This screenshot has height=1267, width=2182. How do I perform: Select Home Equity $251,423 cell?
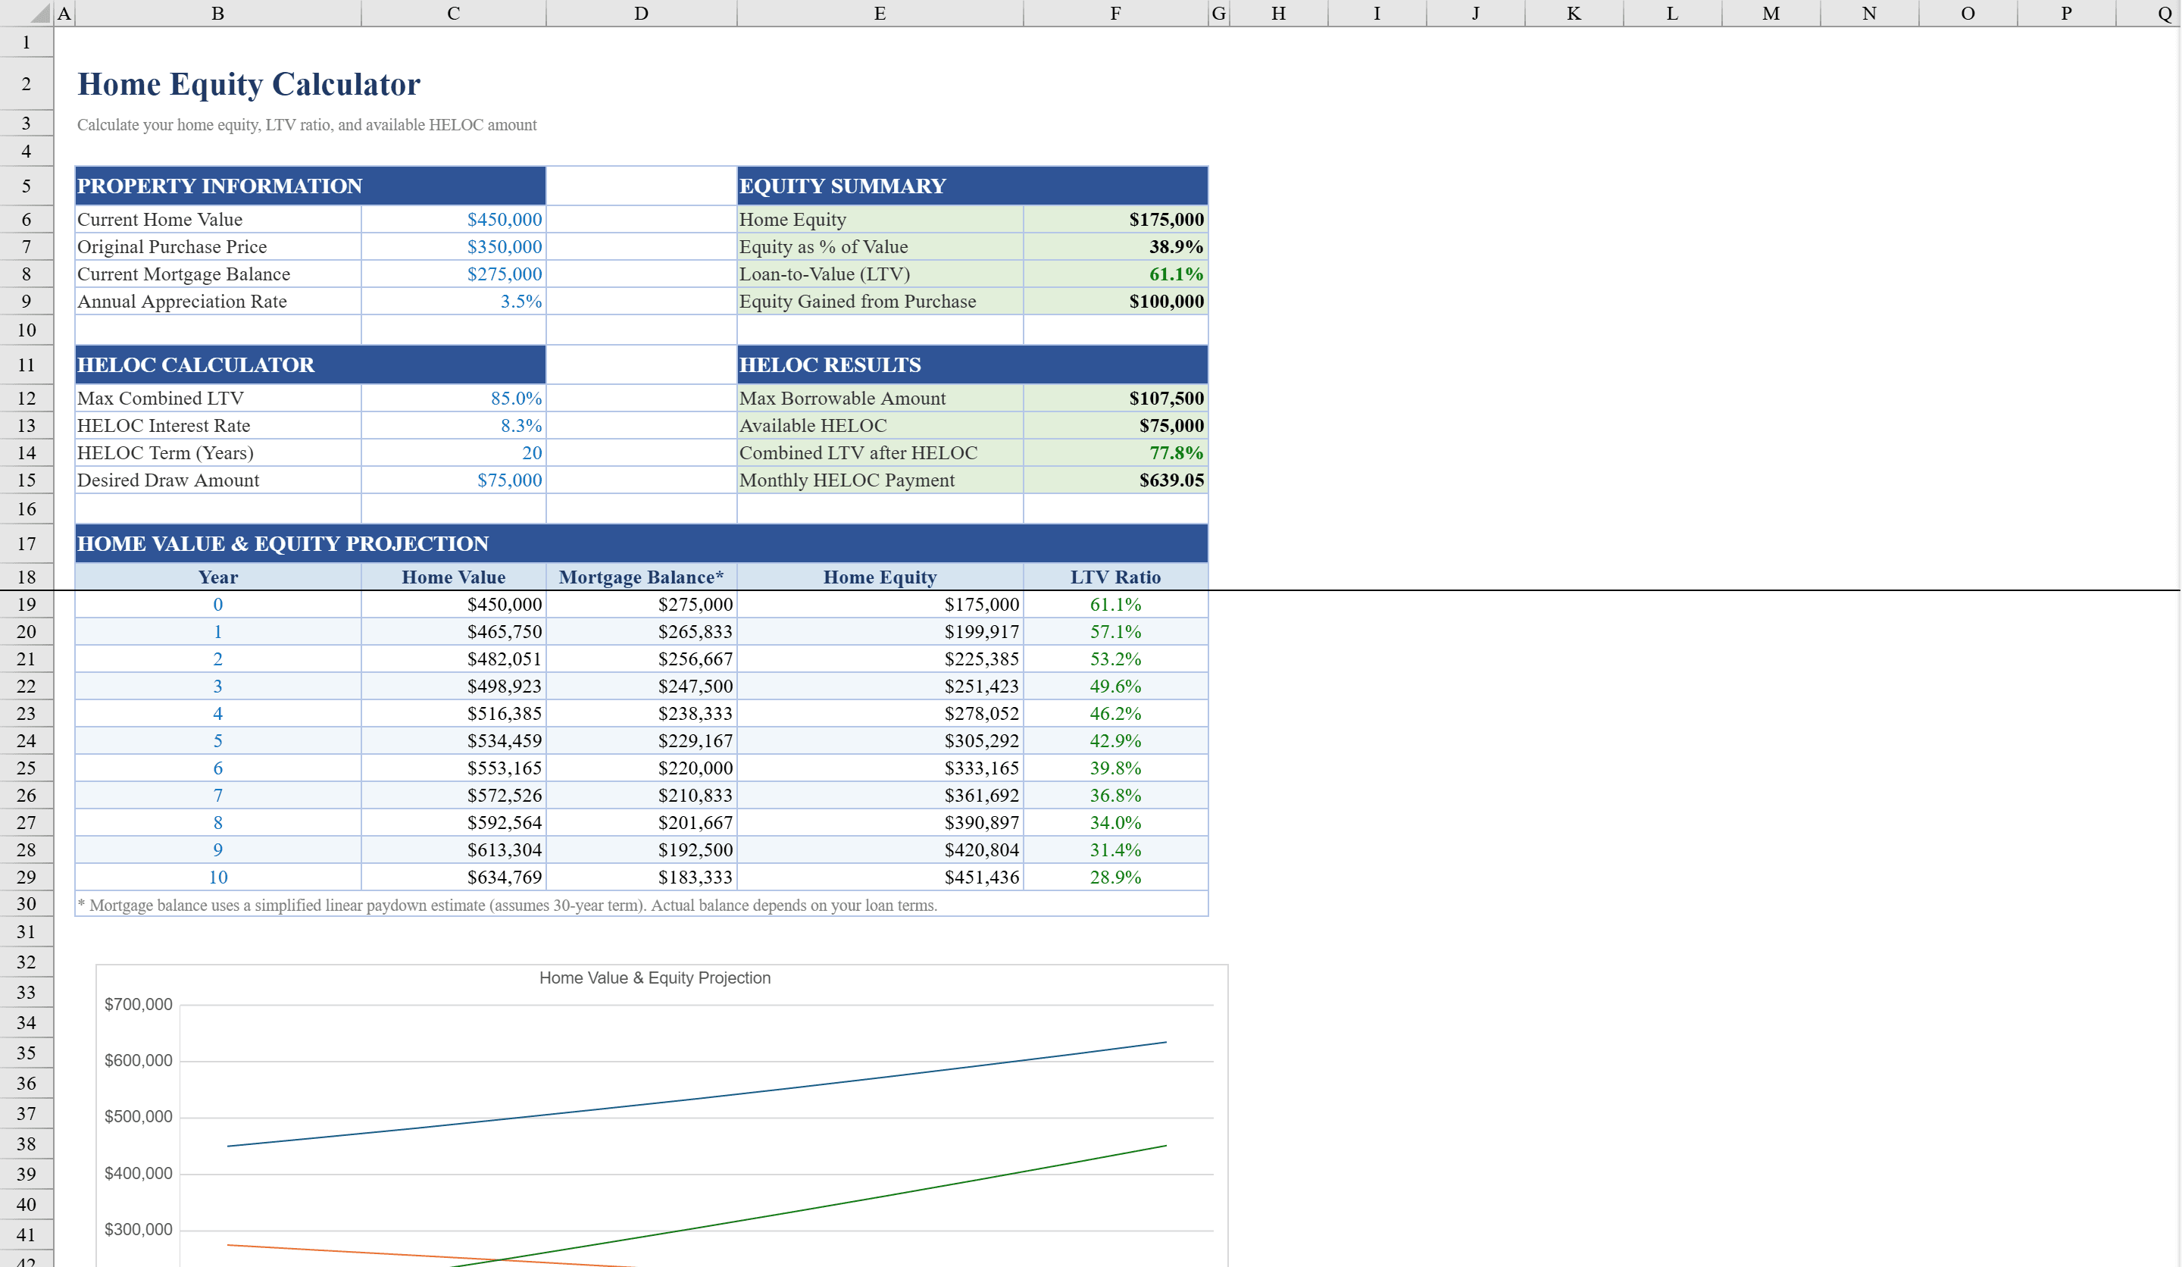pos(880,686)
